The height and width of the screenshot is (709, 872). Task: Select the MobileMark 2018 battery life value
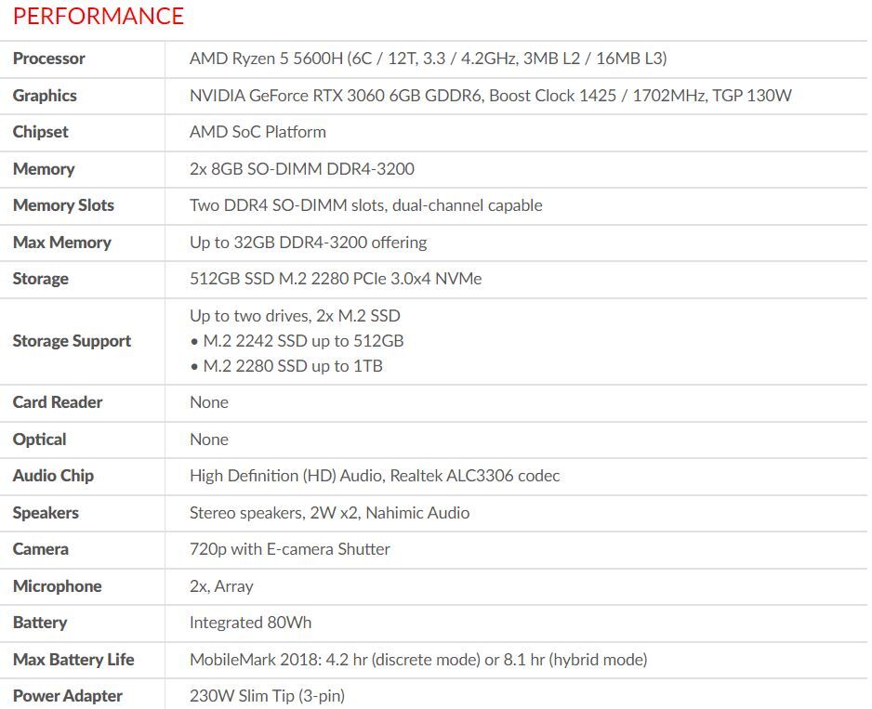[x=418, y=660]
